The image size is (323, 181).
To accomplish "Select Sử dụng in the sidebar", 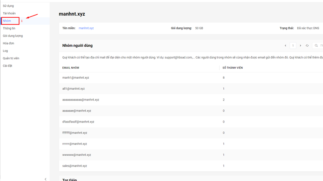I will tap(8, 6).
